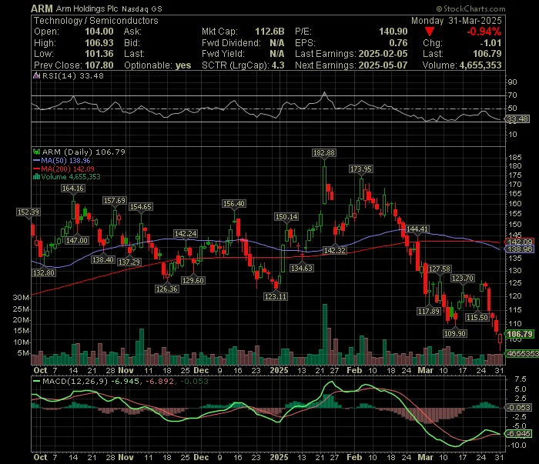Click the ARM ticker symbol in header
This screenshot has width=539, height=464.
click(42, 8)
